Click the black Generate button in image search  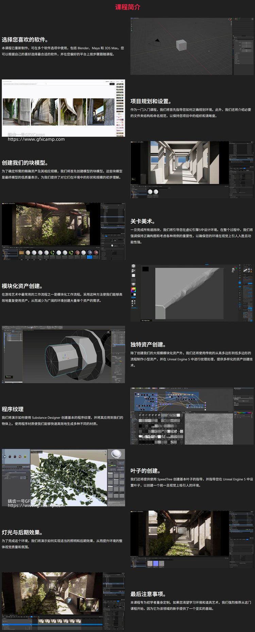click(x=112, y=84)
